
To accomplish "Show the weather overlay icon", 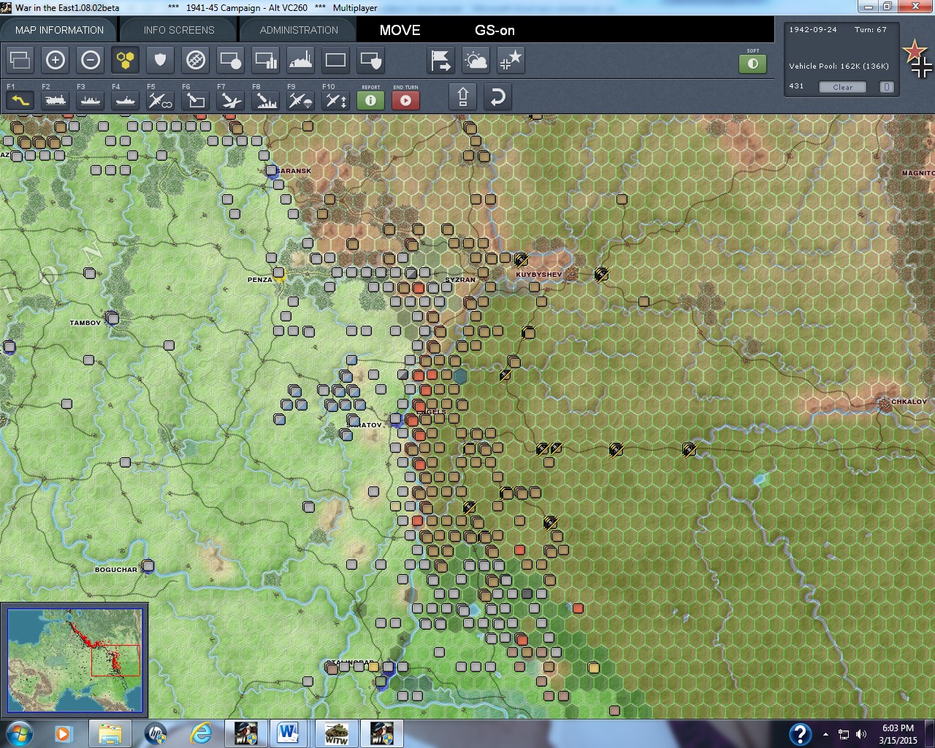I will coord(476,60).
